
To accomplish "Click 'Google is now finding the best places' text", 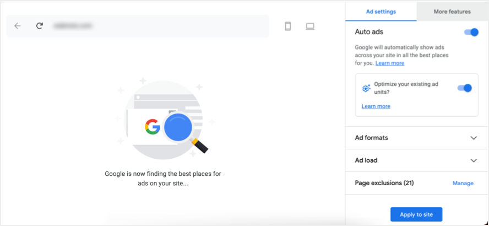I will [163, 179].
